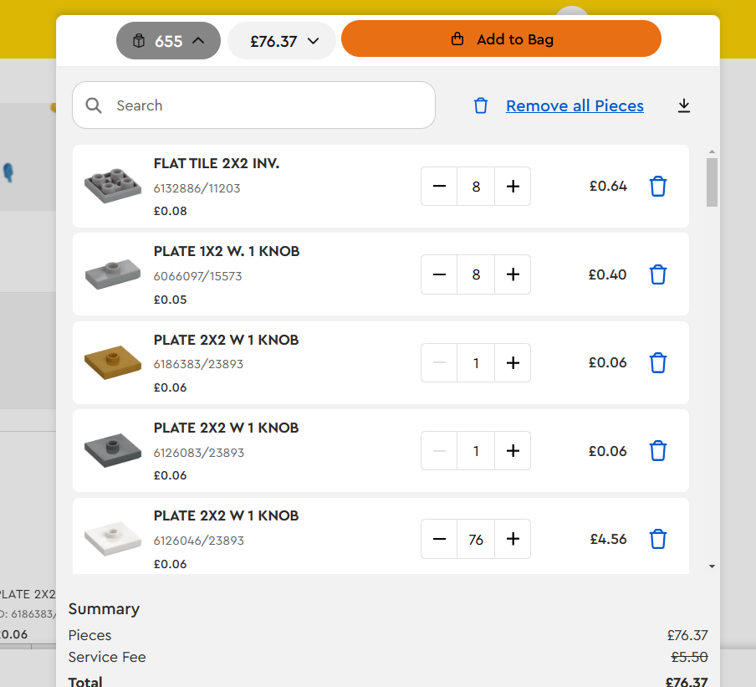Decrease white PLATE 2X2 quantity from 76
756x687 pixels.
tap(439, 540)
